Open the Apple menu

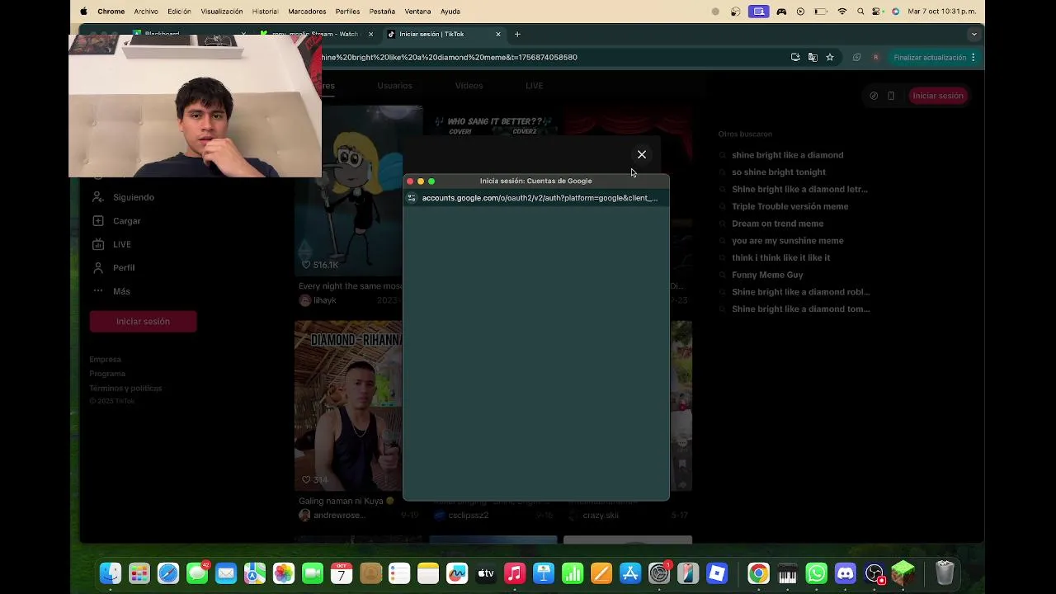83,12
